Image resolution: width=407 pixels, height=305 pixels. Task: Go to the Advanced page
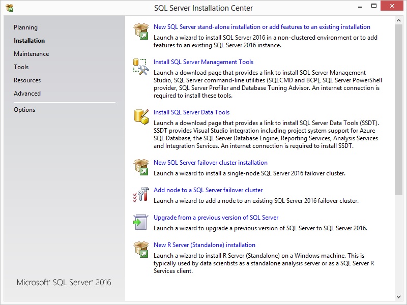tap(27, 94)
